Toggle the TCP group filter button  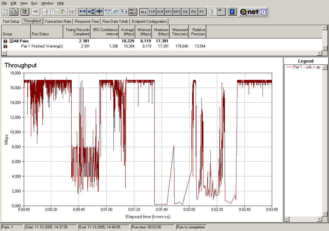pyautogui.click(x=152, y=12)
